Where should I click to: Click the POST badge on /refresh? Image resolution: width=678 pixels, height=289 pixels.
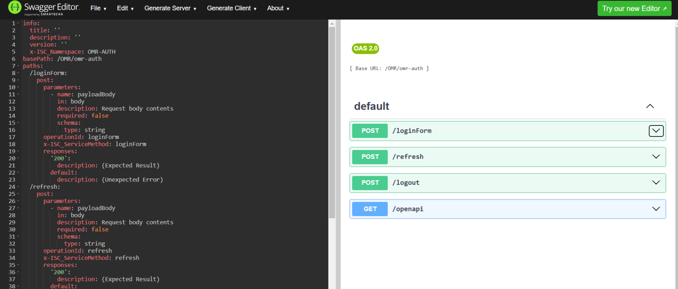click(370, 157)
